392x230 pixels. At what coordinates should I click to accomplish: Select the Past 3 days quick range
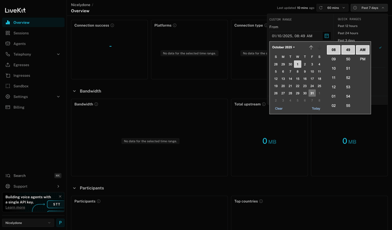pos(346,40)
